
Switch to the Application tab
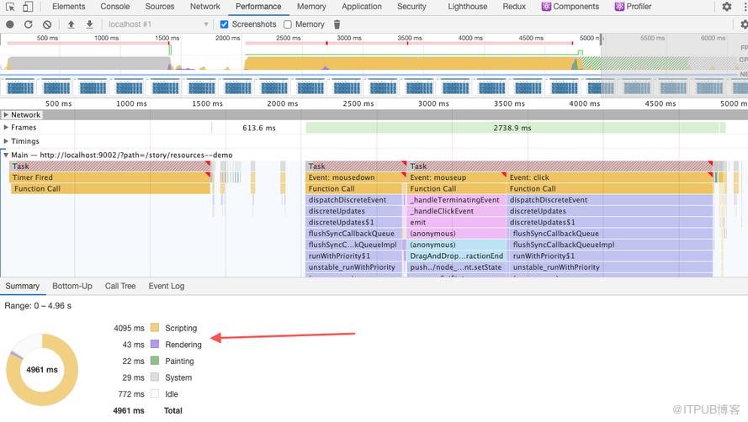click(362, 7)
